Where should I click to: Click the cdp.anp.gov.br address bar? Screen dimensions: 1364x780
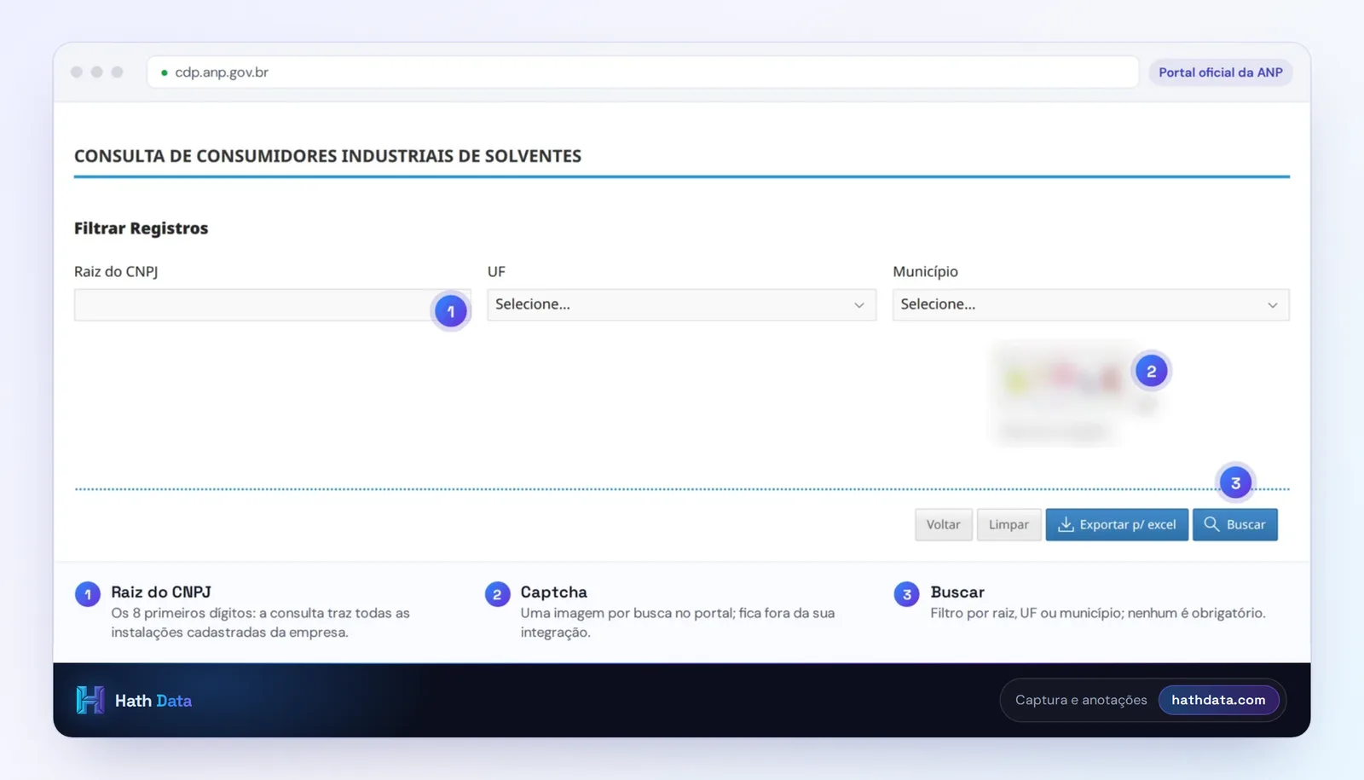pyautogui.click(x=643, y=72)
